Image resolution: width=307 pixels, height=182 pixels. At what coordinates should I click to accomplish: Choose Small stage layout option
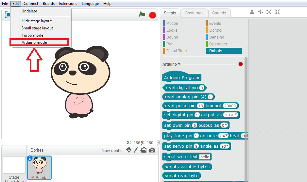coord(37,28)
